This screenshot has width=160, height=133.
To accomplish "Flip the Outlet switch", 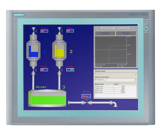I will (x=86, y=96).
